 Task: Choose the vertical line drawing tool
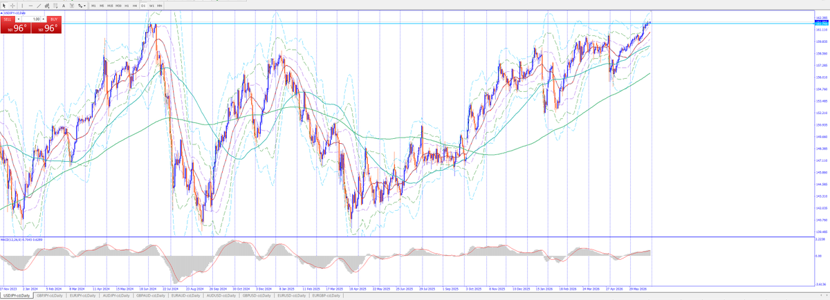(x=22, y=6)
